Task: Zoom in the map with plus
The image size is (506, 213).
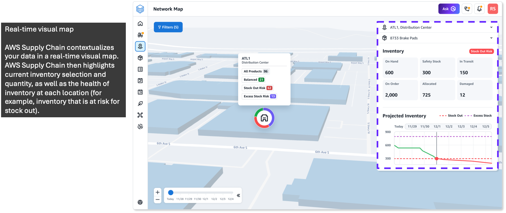Action: (158, 192)
